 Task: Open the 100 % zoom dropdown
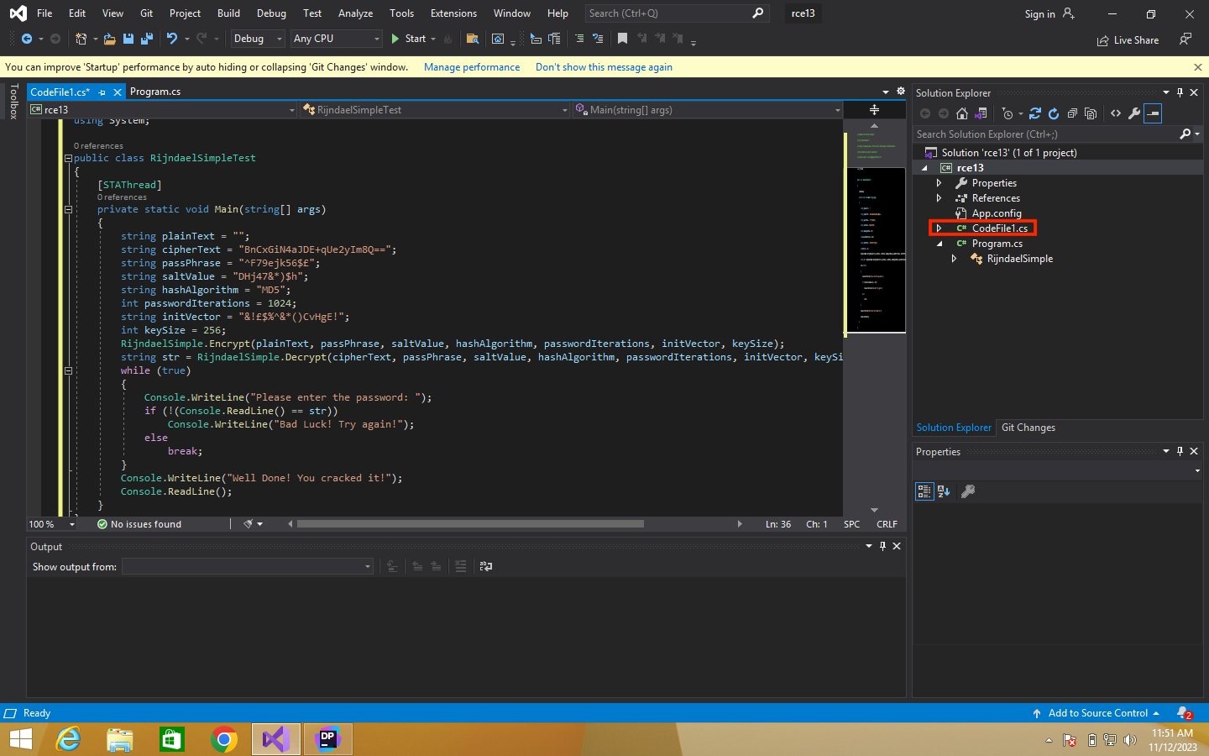coord(52,524)
